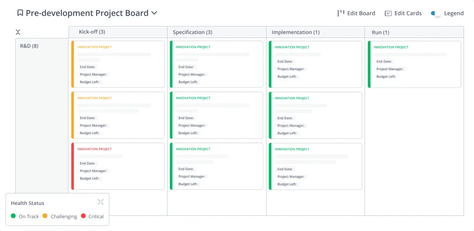474x231 pixels.
Task: Click the Edit Cards button label
Action: coord(408,13)
